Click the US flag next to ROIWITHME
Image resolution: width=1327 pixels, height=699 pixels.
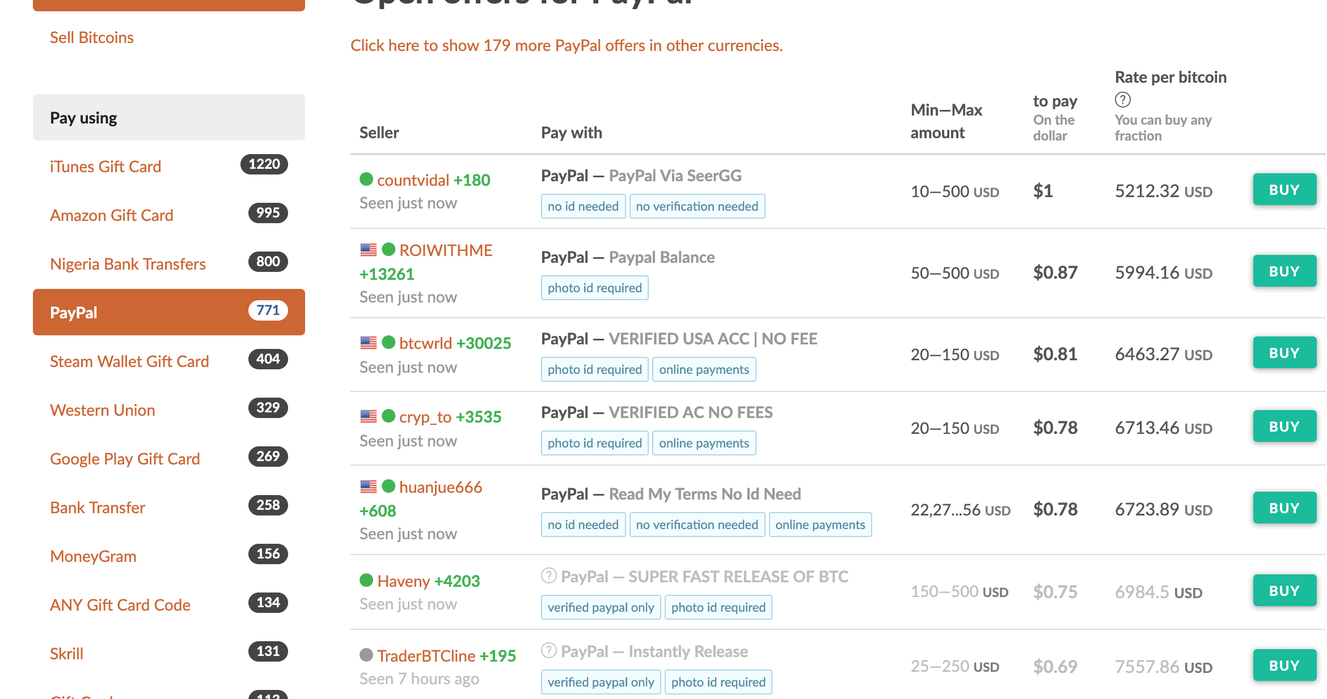pyautogui.click(x=369, y=249)
